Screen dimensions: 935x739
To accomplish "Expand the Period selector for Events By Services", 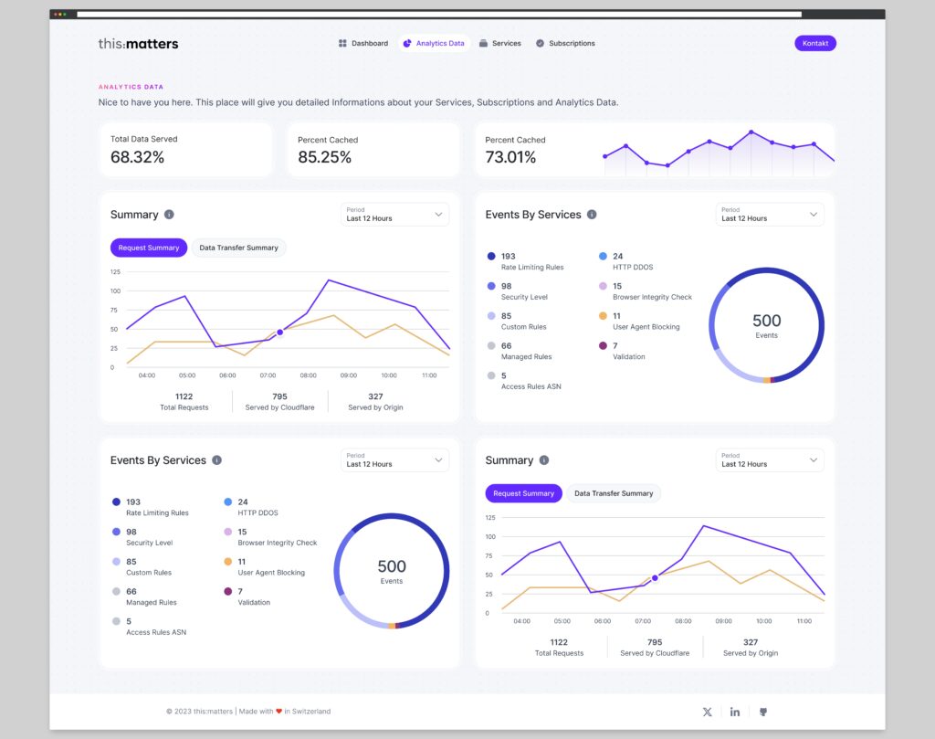I will (770, 215).
